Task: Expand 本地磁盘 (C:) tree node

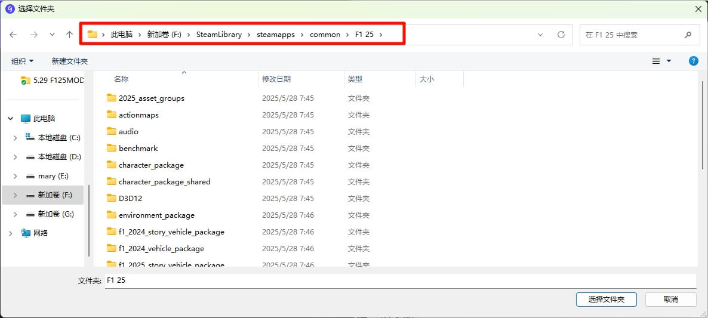Action: coord(16,138)
